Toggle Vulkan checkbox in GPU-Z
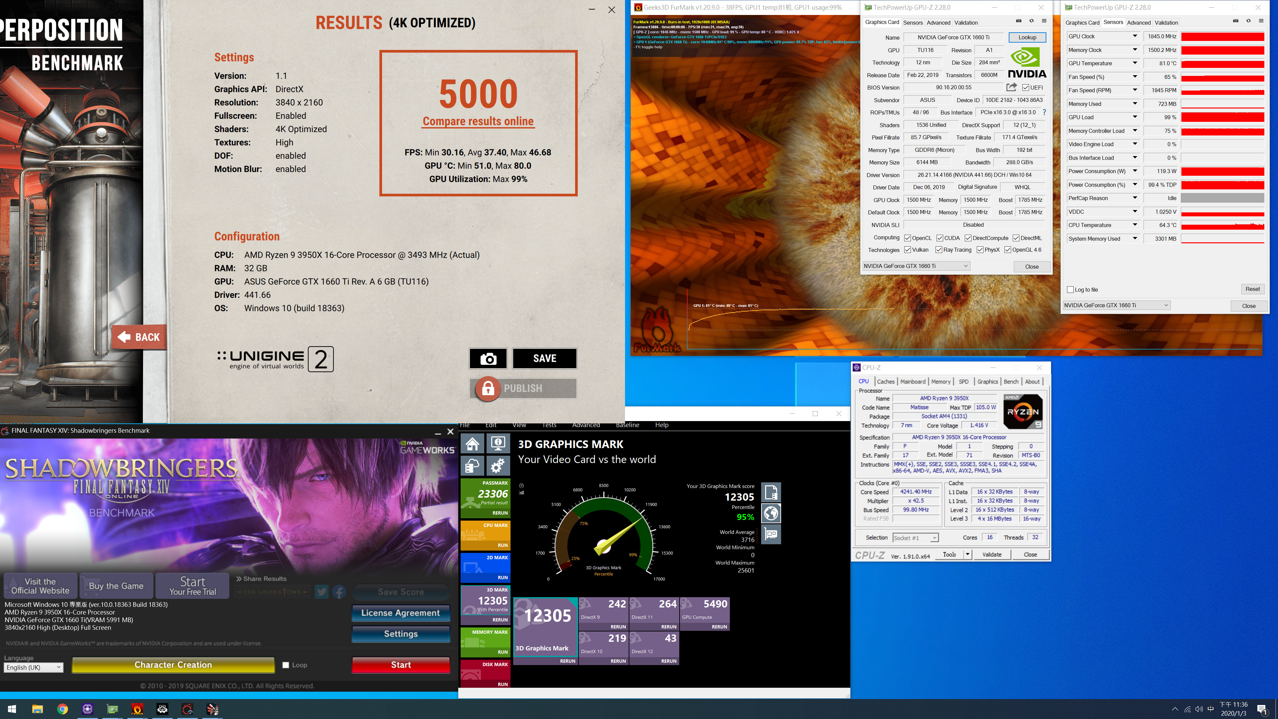 pos(907,250)
